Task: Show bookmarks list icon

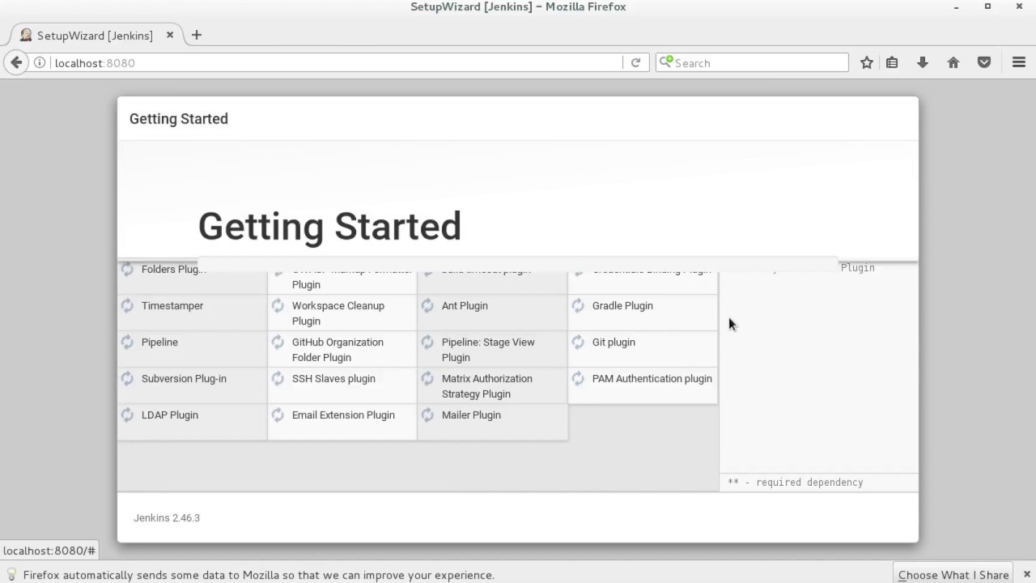Action: pos(892,62)
